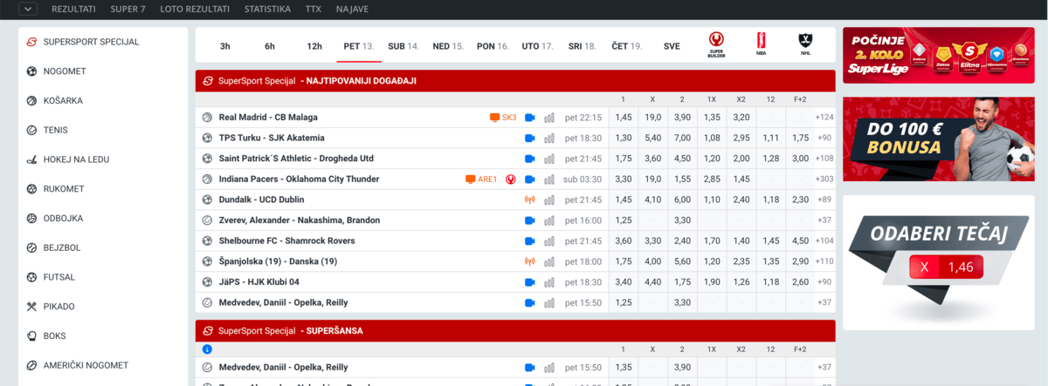Expand the top-left chevron dropdown
Viewport: 1048px width, 386px height.
coord(29,9)
